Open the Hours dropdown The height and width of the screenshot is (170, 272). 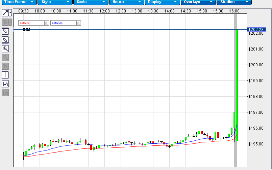coord(127,2)
